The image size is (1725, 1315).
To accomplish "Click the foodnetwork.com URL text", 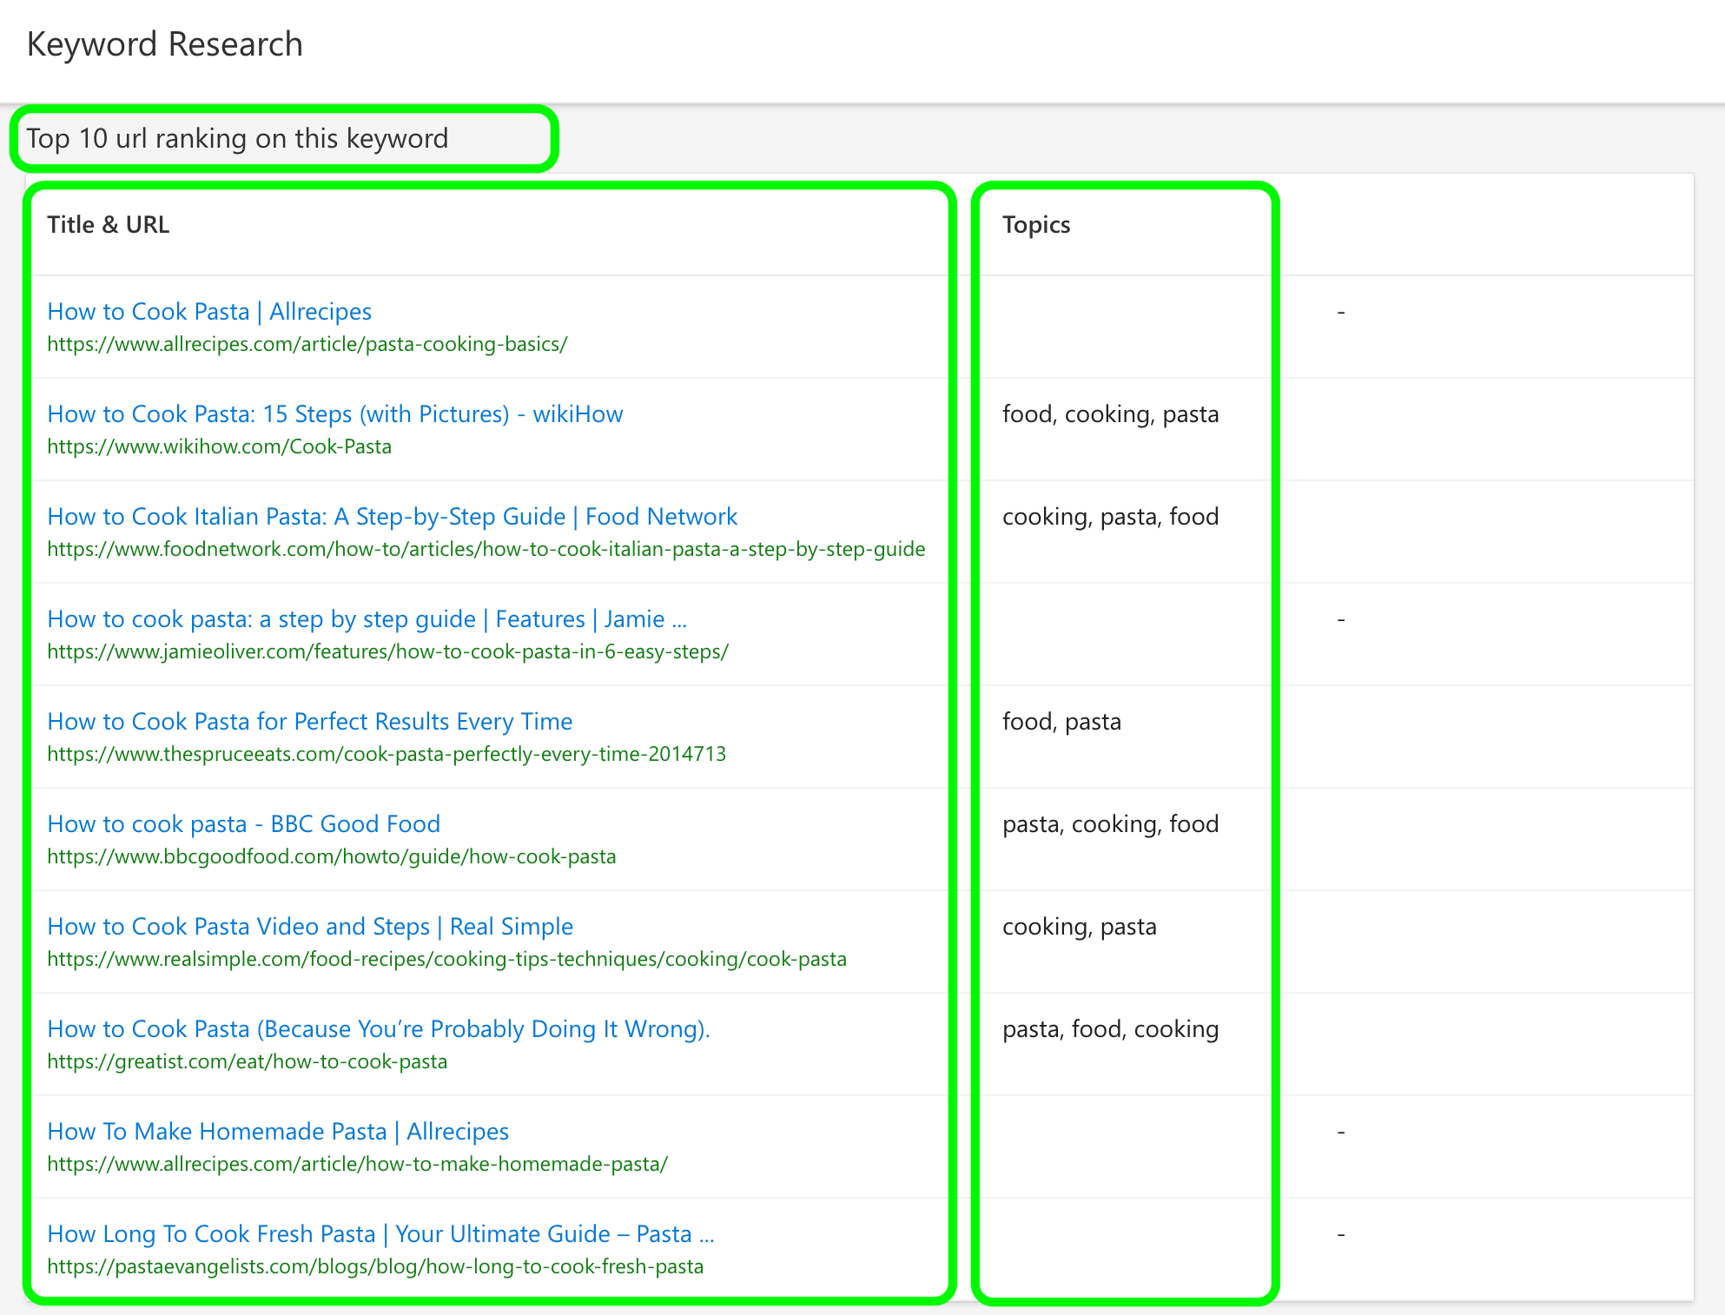I will pos(486,549).
